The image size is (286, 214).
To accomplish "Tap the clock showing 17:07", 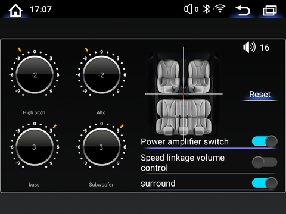I will [x=41, y=9].
